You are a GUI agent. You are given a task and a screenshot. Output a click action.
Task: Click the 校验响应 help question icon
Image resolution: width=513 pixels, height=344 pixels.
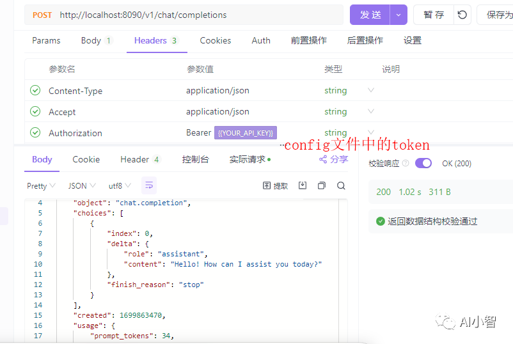406,163
